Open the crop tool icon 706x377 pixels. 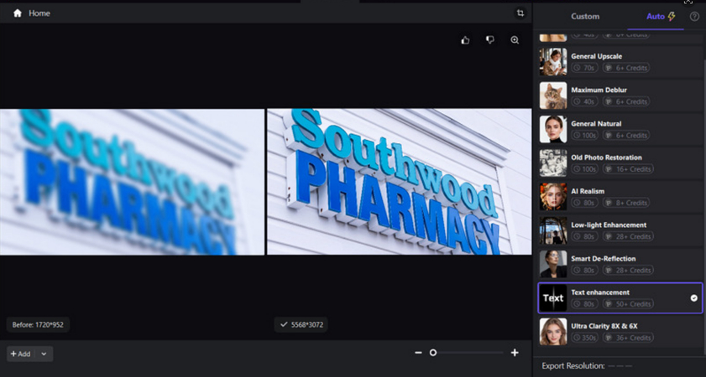click(x=520, y=13)
